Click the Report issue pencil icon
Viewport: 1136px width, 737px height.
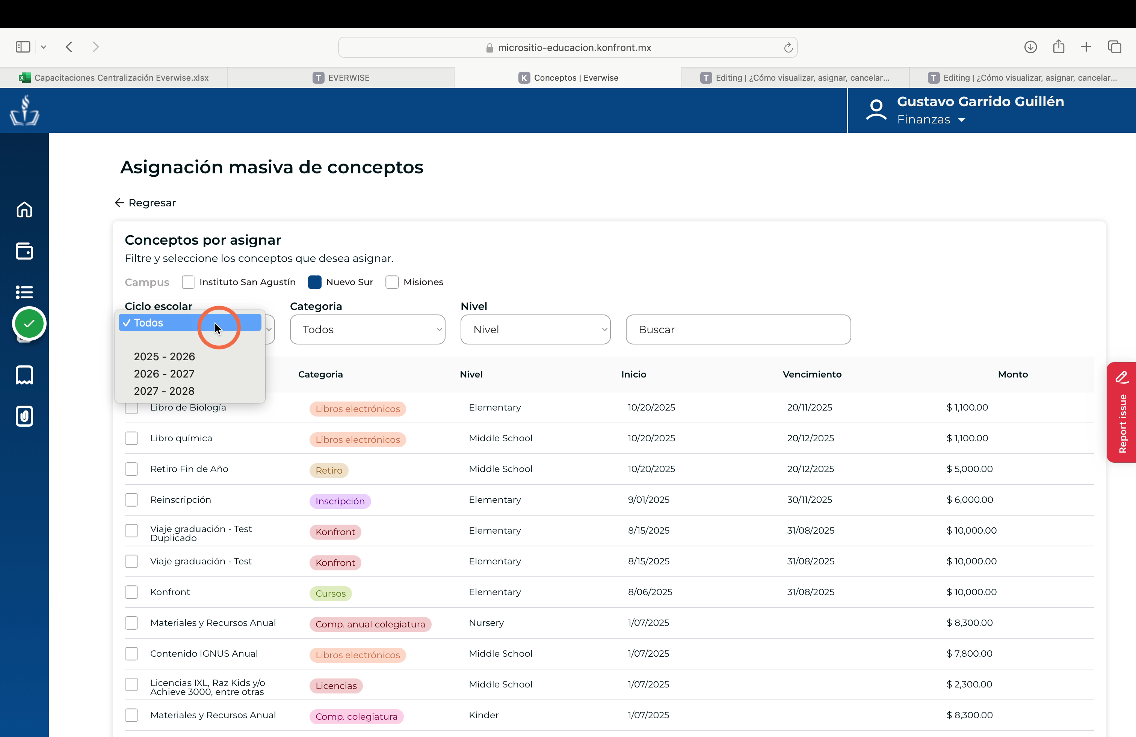[1122, 378]
